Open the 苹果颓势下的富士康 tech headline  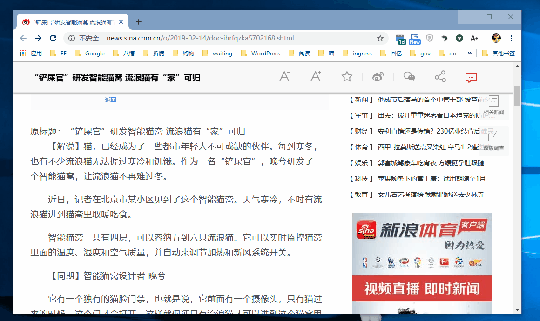pyautogui.click(x=432, y=179)
